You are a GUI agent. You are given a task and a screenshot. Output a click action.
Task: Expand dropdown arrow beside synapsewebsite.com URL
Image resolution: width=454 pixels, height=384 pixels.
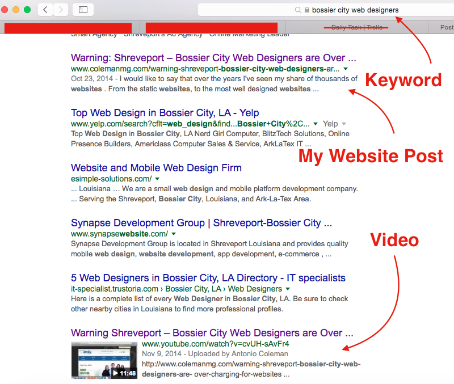174,234
